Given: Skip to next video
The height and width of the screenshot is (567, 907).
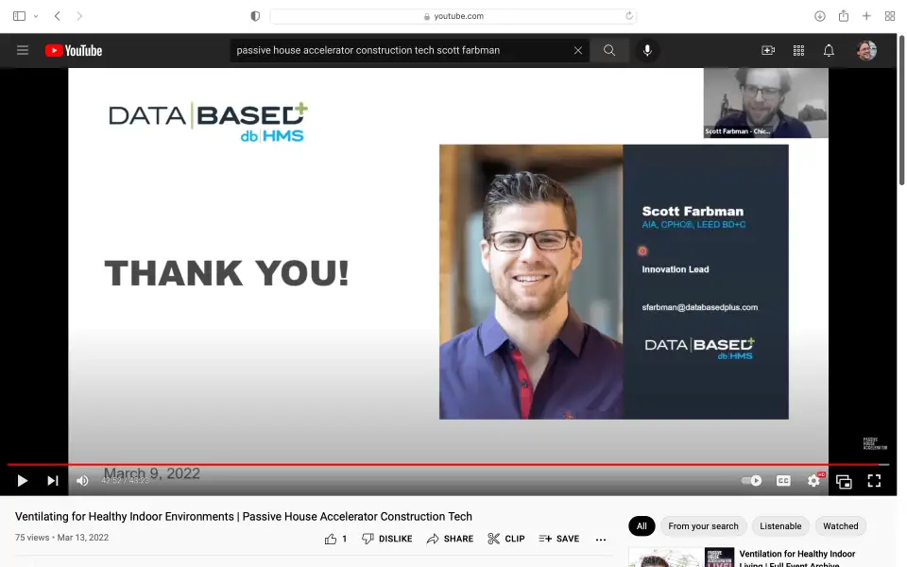Looking at the screenshot, I should tap(53, 481).
